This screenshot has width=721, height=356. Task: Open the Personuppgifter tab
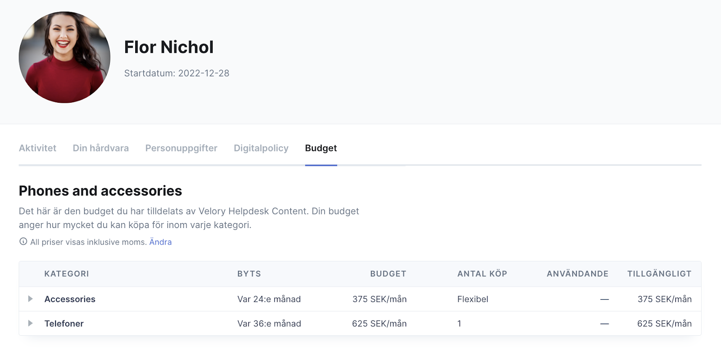181,148
